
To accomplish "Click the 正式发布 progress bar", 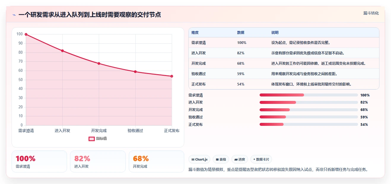I will point(309,124).
